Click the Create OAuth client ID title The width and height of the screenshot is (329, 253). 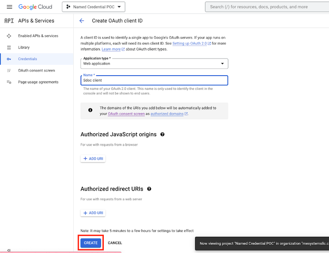[x=117, y=21]
